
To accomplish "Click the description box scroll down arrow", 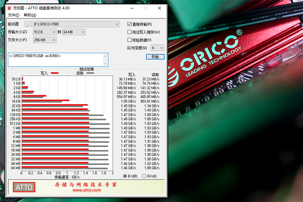I will [105, 63].
